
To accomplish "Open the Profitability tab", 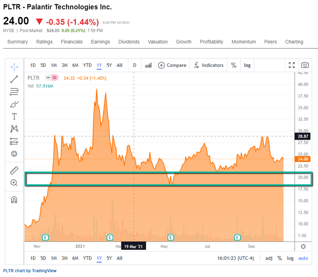I will (212, 42).
